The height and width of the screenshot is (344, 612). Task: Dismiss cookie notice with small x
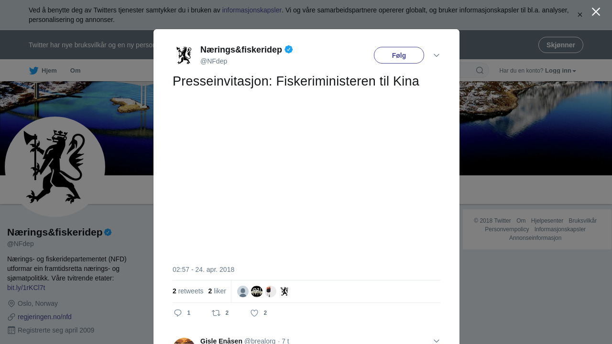tap(580, 15)
